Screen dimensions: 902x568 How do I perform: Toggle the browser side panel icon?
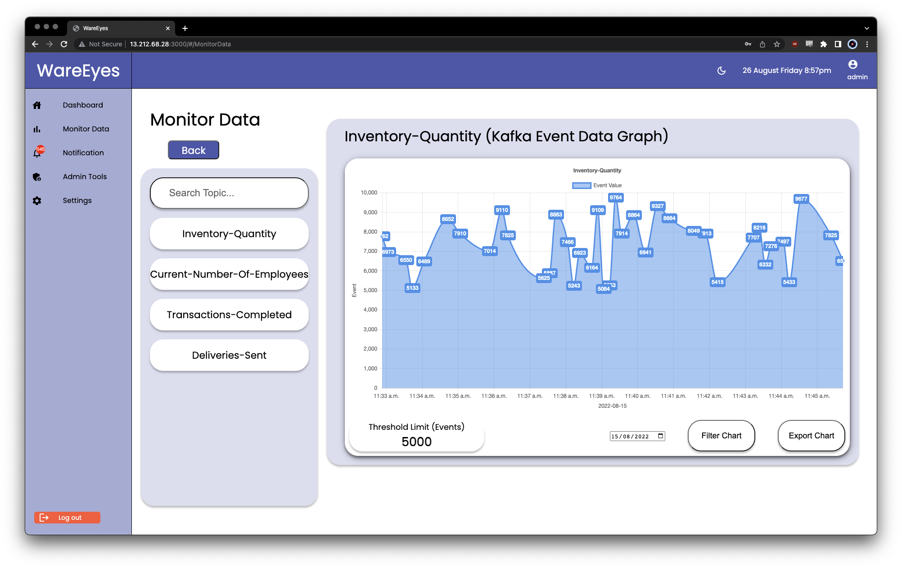pyautogui.click(x=838, y=44)
